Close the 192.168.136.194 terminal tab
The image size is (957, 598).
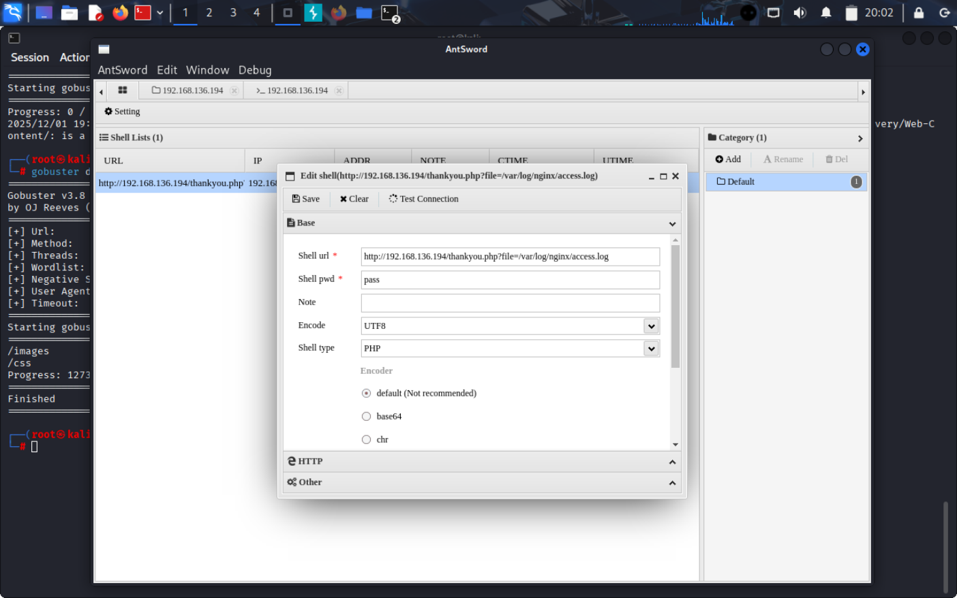click(x=339, y=91)
